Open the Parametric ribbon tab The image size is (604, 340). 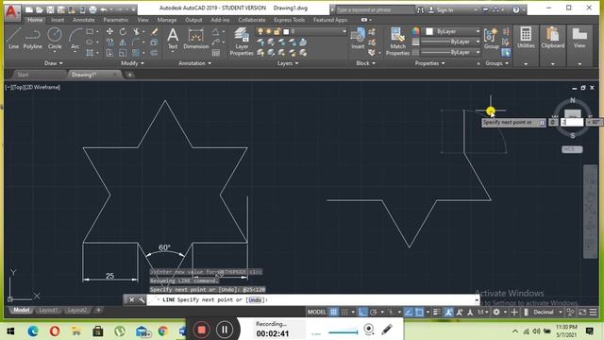[116, 20]
